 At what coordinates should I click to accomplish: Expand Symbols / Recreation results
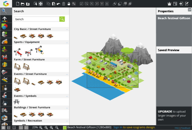tap(67, 121)
